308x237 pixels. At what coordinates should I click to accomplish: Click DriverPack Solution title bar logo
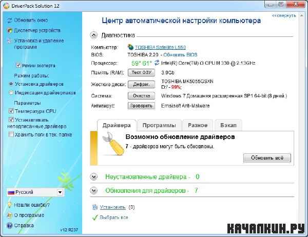[x=6, y=6]
